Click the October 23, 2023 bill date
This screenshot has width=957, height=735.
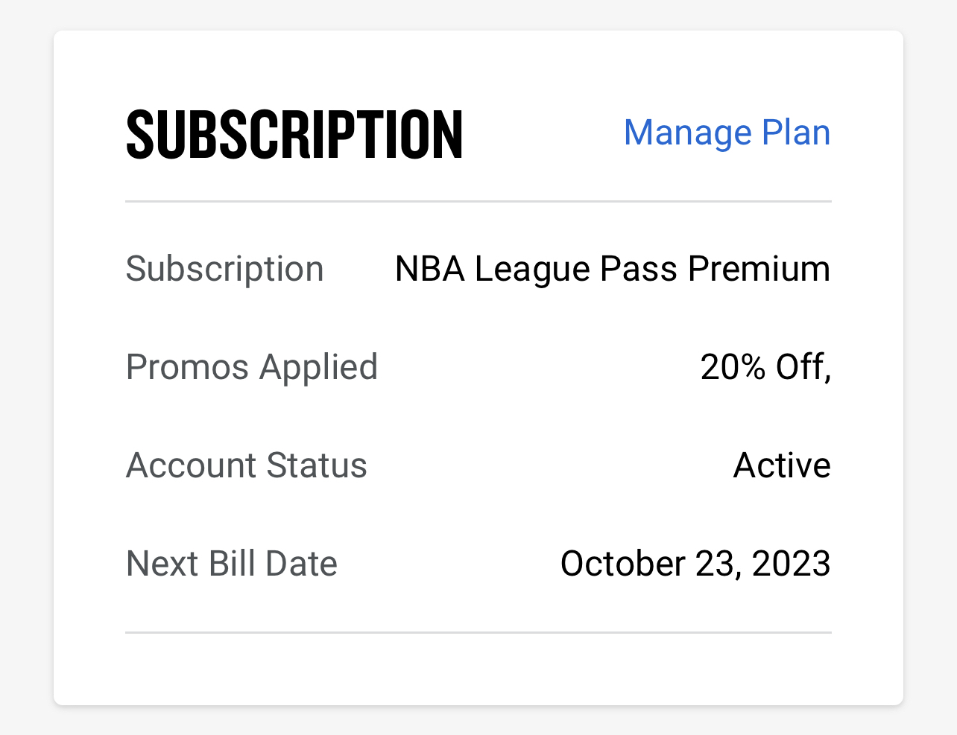[x=695, y=564]
